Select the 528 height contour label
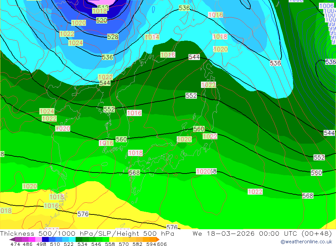 113,37
